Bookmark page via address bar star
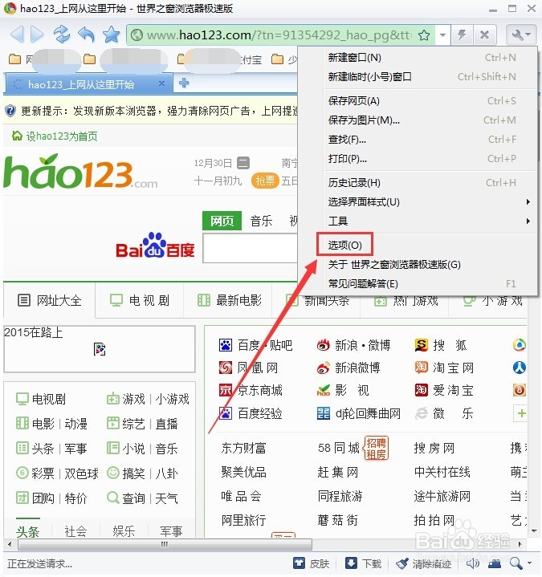This screenshot has height=577, width=542. click(x=424, y=35)
